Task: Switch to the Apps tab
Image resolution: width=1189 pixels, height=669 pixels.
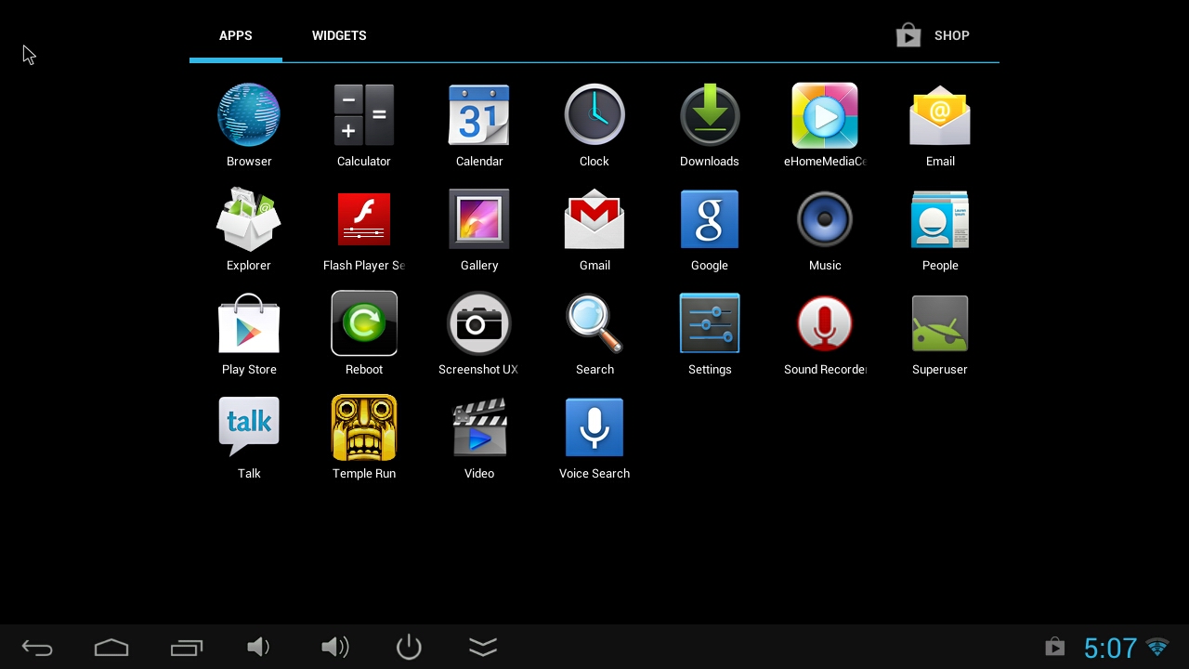Action: click(236, 35)
